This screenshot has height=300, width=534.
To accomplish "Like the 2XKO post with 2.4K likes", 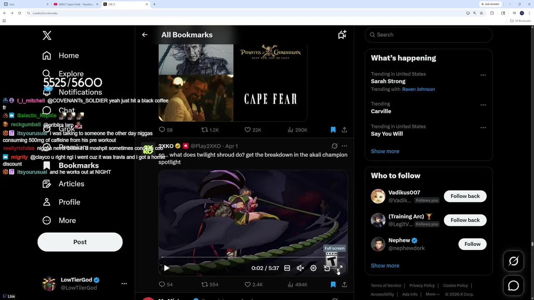I will [x=253, y=285].
